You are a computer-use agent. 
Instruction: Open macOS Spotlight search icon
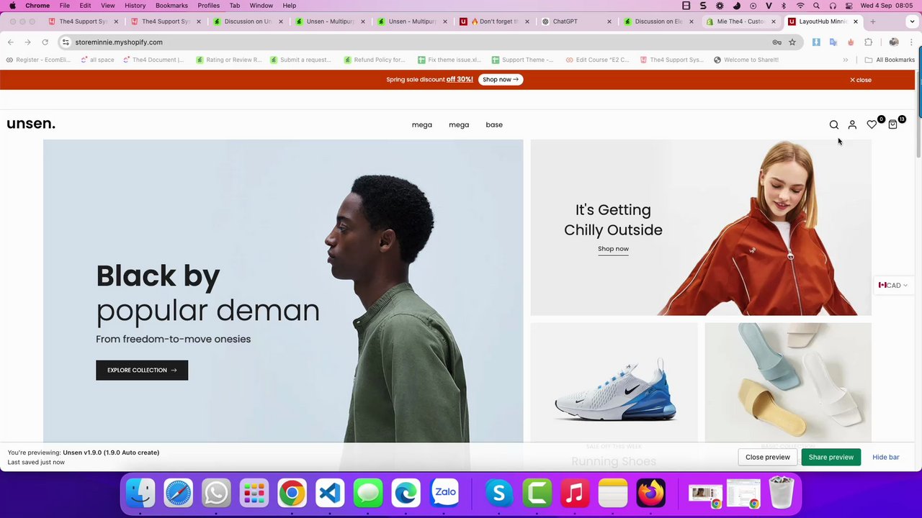pyautogui.click(x=817, y=6)
